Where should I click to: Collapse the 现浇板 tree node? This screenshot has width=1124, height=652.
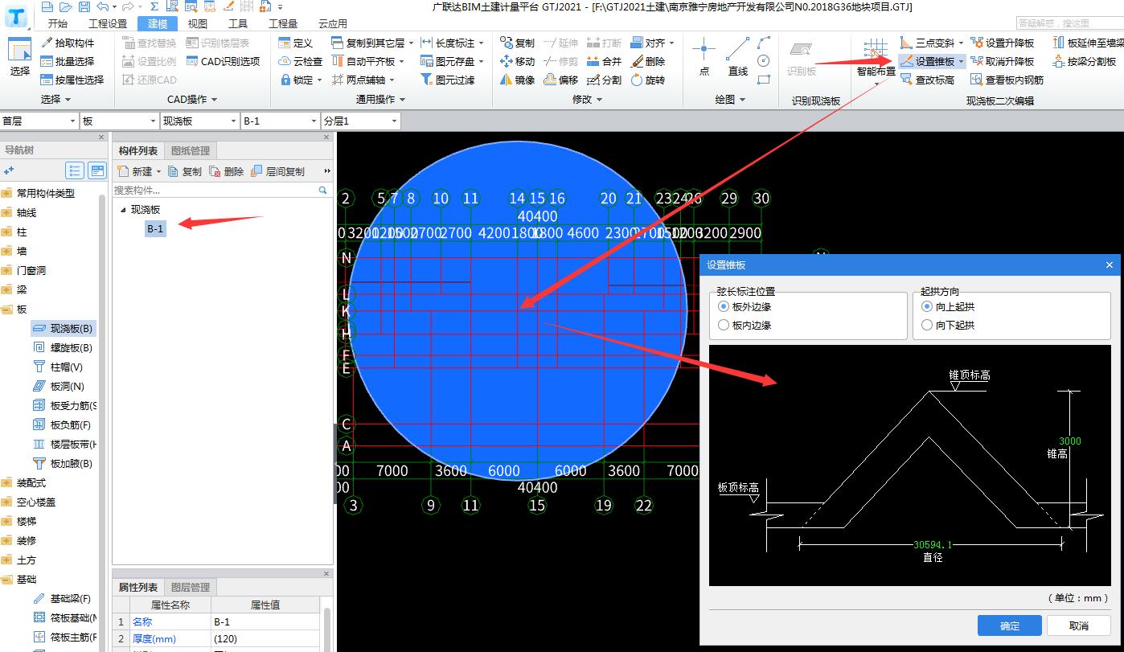(123, 210)
